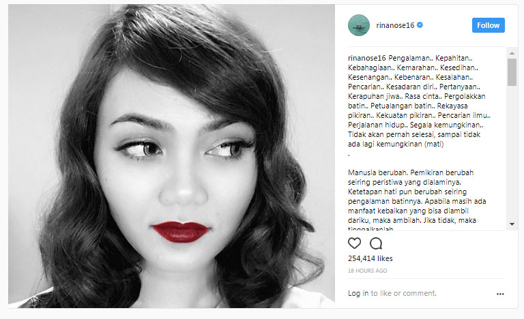Click the blue verified badge
The height and width of the screenshot is (319, 524).
[420, 25]
